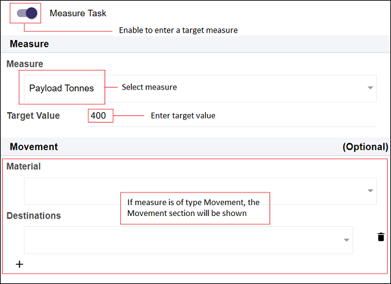Screen dimensions: 391x284
Task: Click the Target Value label
Action: click(33, 115)
